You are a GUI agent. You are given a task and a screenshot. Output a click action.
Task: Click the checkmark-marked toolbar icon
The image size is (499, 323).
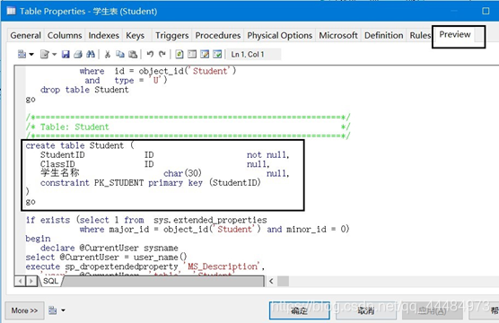[x=217, y=55]
